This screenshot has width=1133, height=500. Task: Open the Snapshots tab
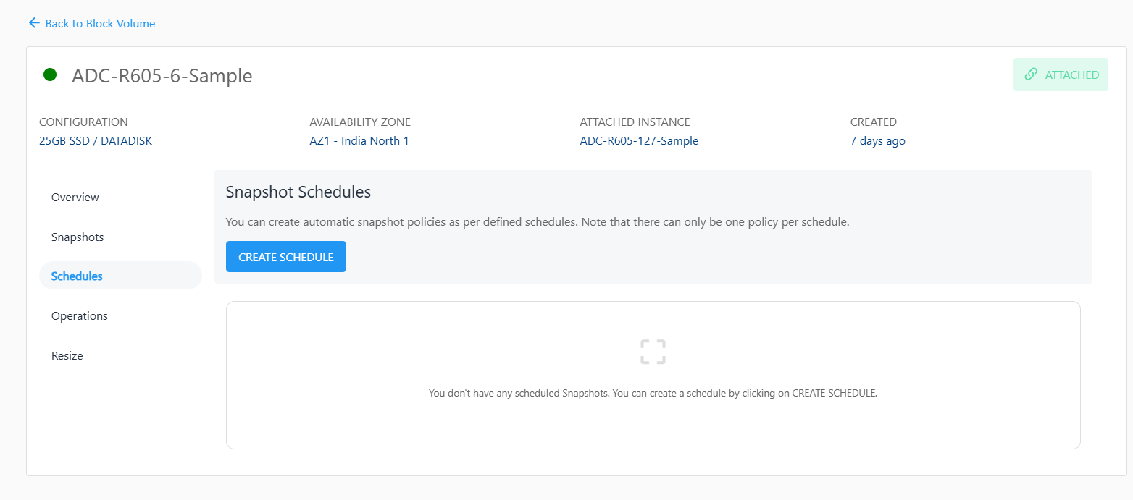point(78,237)
